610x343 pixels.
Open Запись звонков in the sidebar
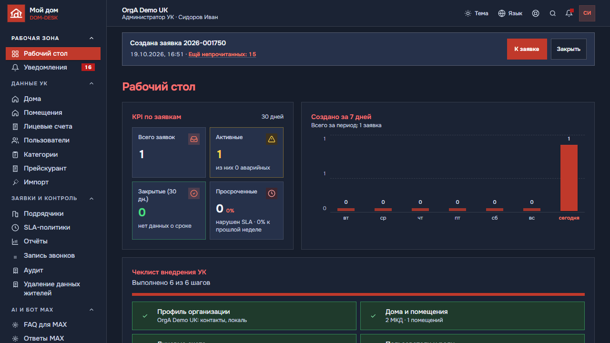(53, 256)
